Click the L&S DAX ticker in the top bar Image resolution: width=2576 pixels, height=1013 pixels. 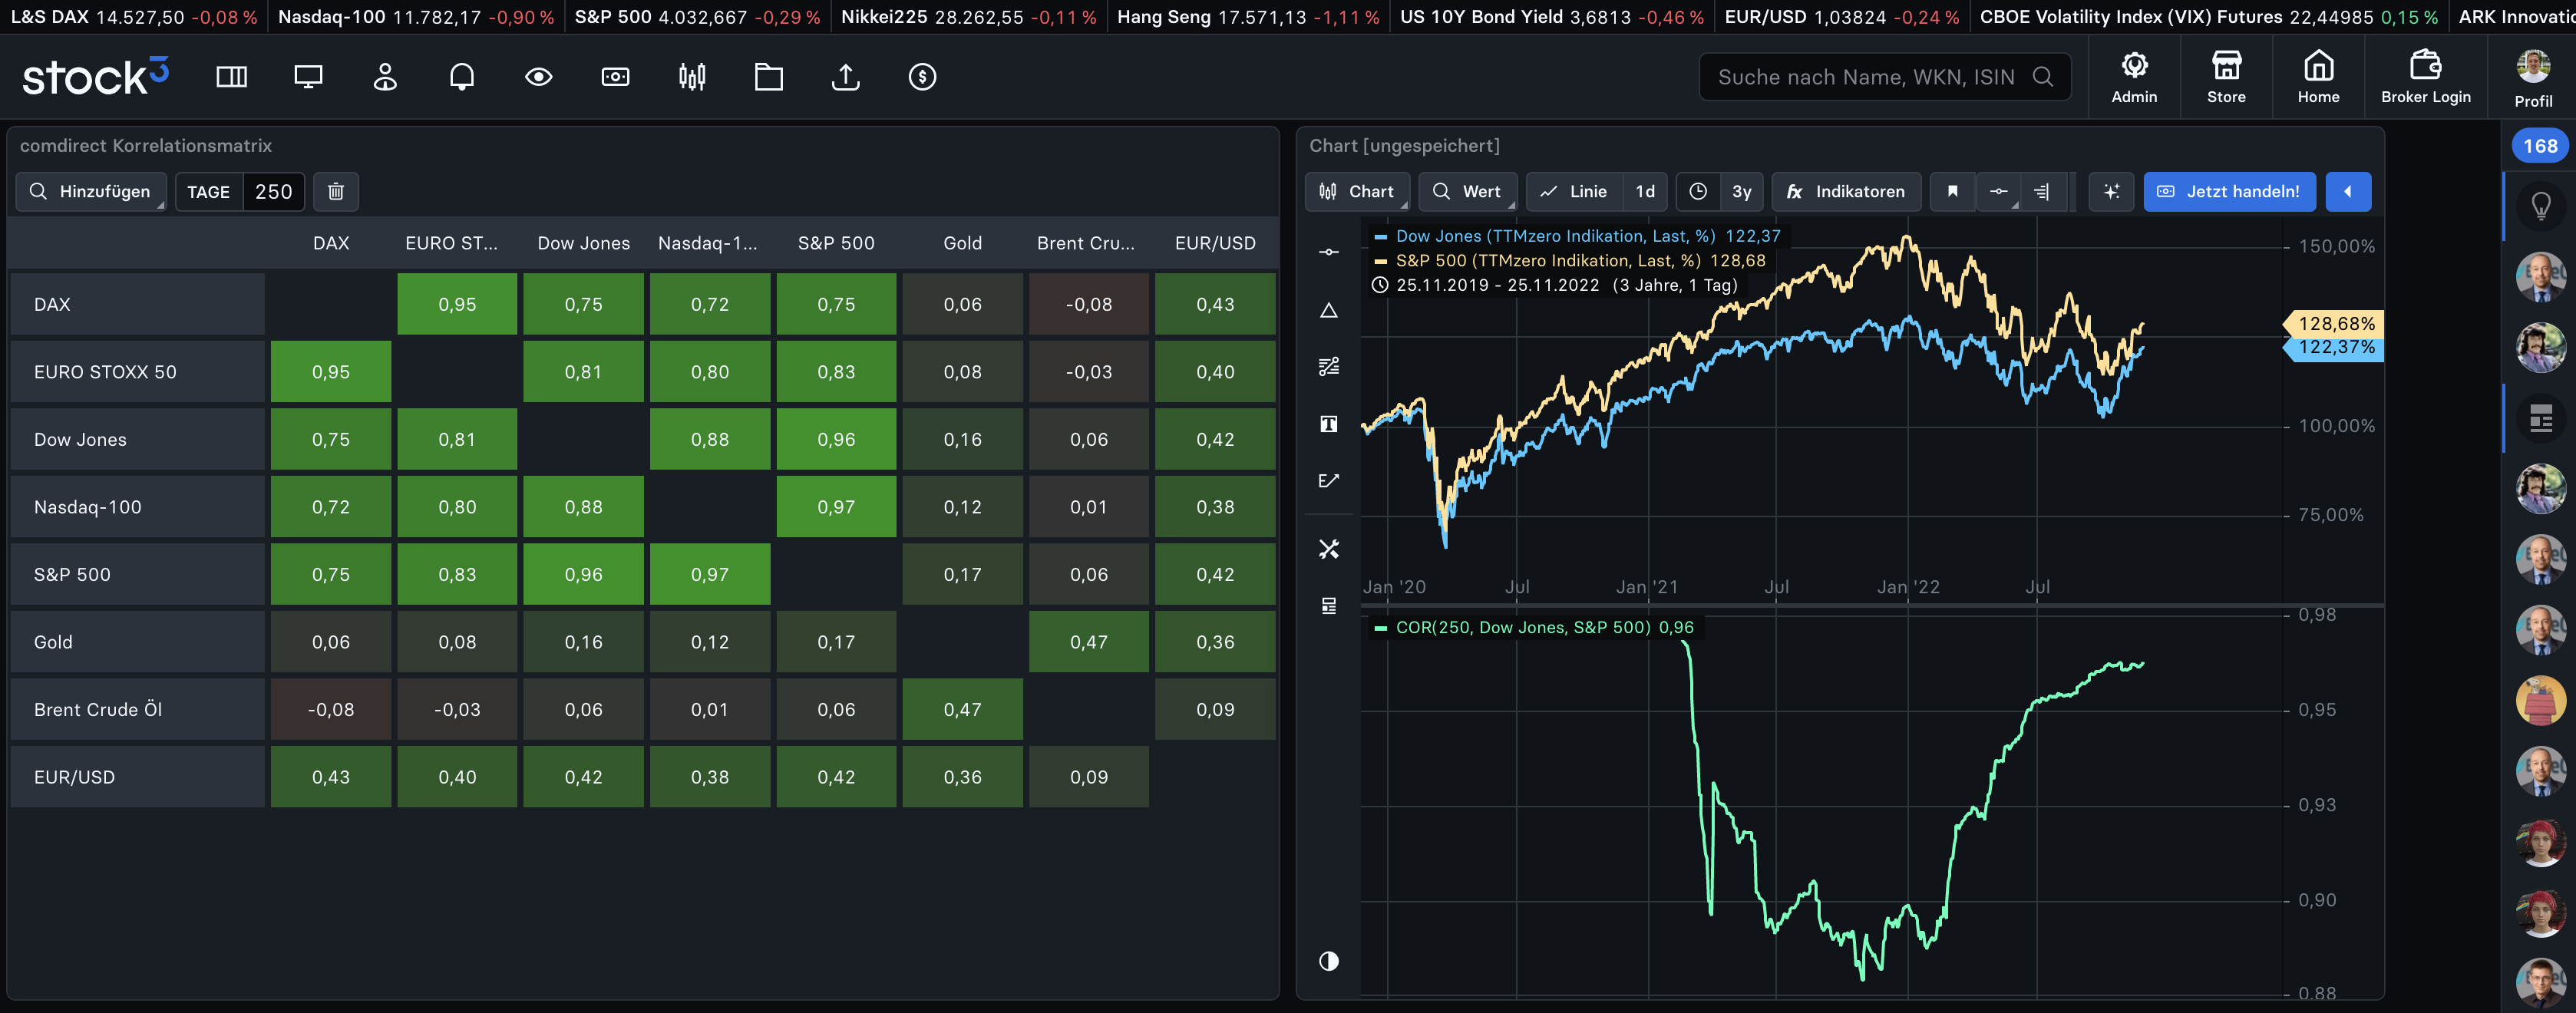click(x=133, y=17)
